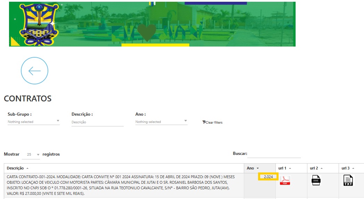Click the Clear filters button

[212, 122]
